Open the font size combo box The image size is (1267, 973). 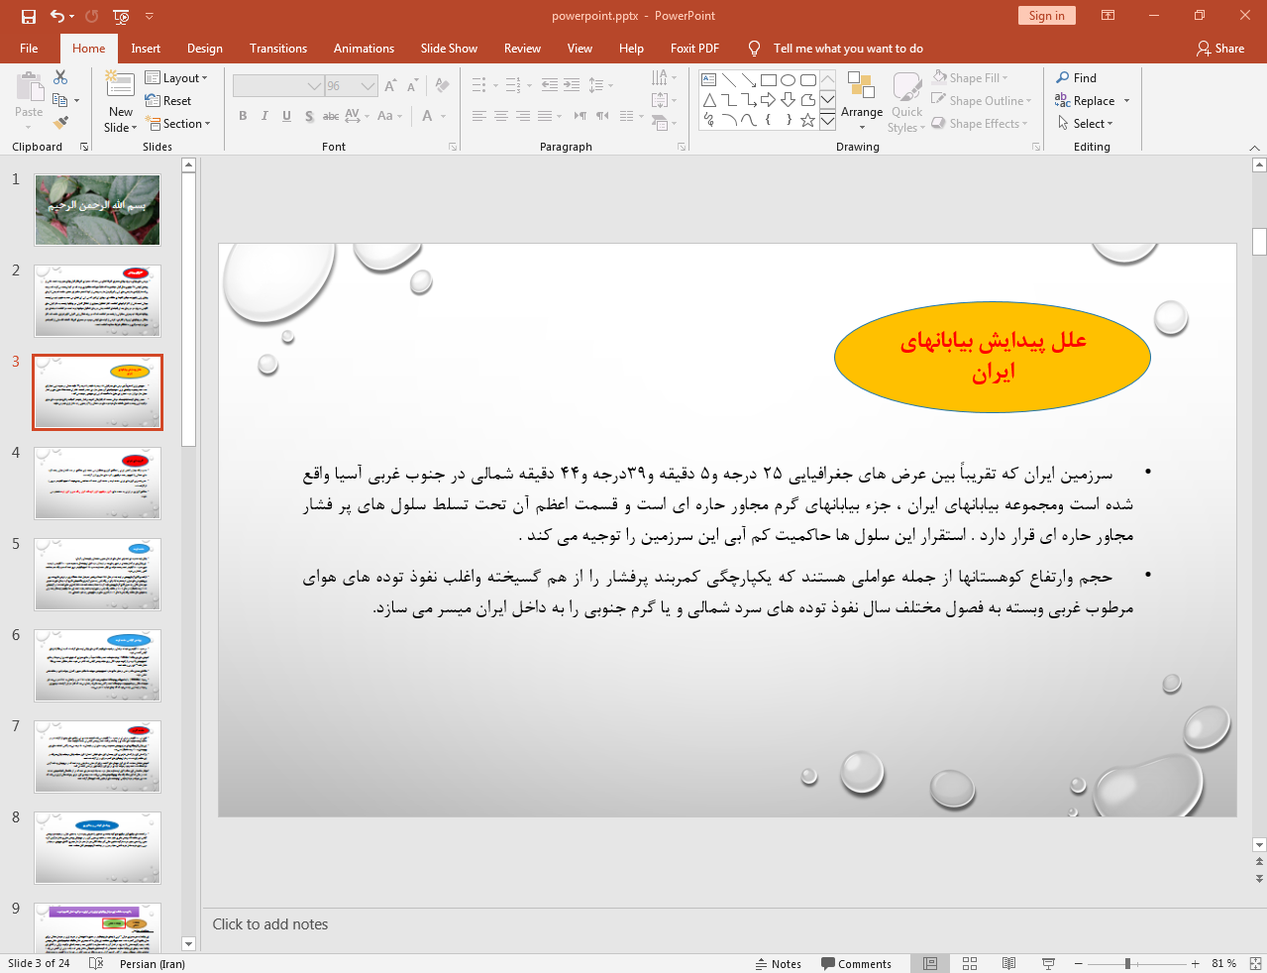(352, 86)
